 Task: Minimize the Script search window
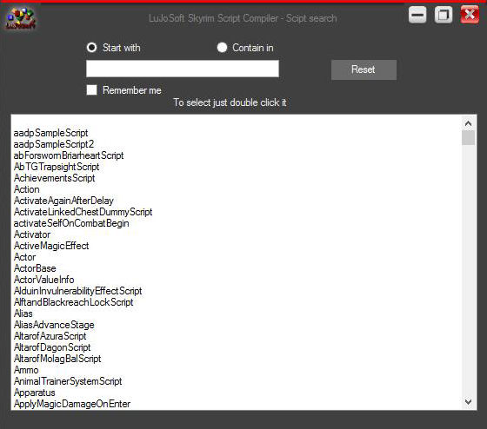tap(417, 15)
